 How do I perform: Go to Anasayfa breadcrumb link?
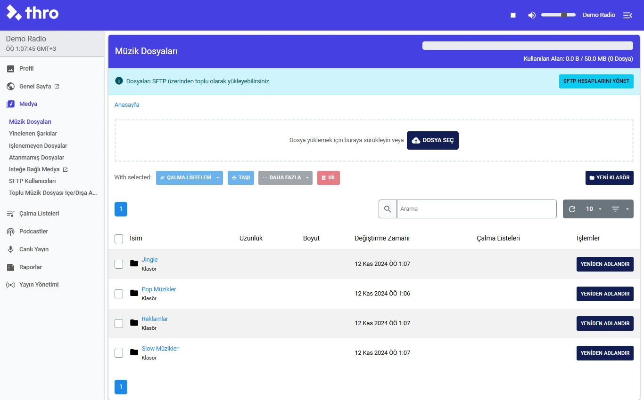point(127,105)
